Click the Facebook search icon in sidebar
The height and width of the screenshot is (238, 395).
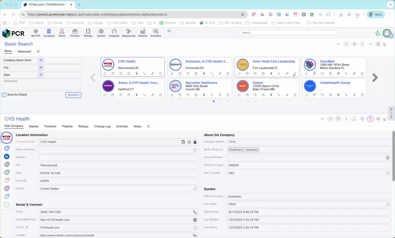7,148
